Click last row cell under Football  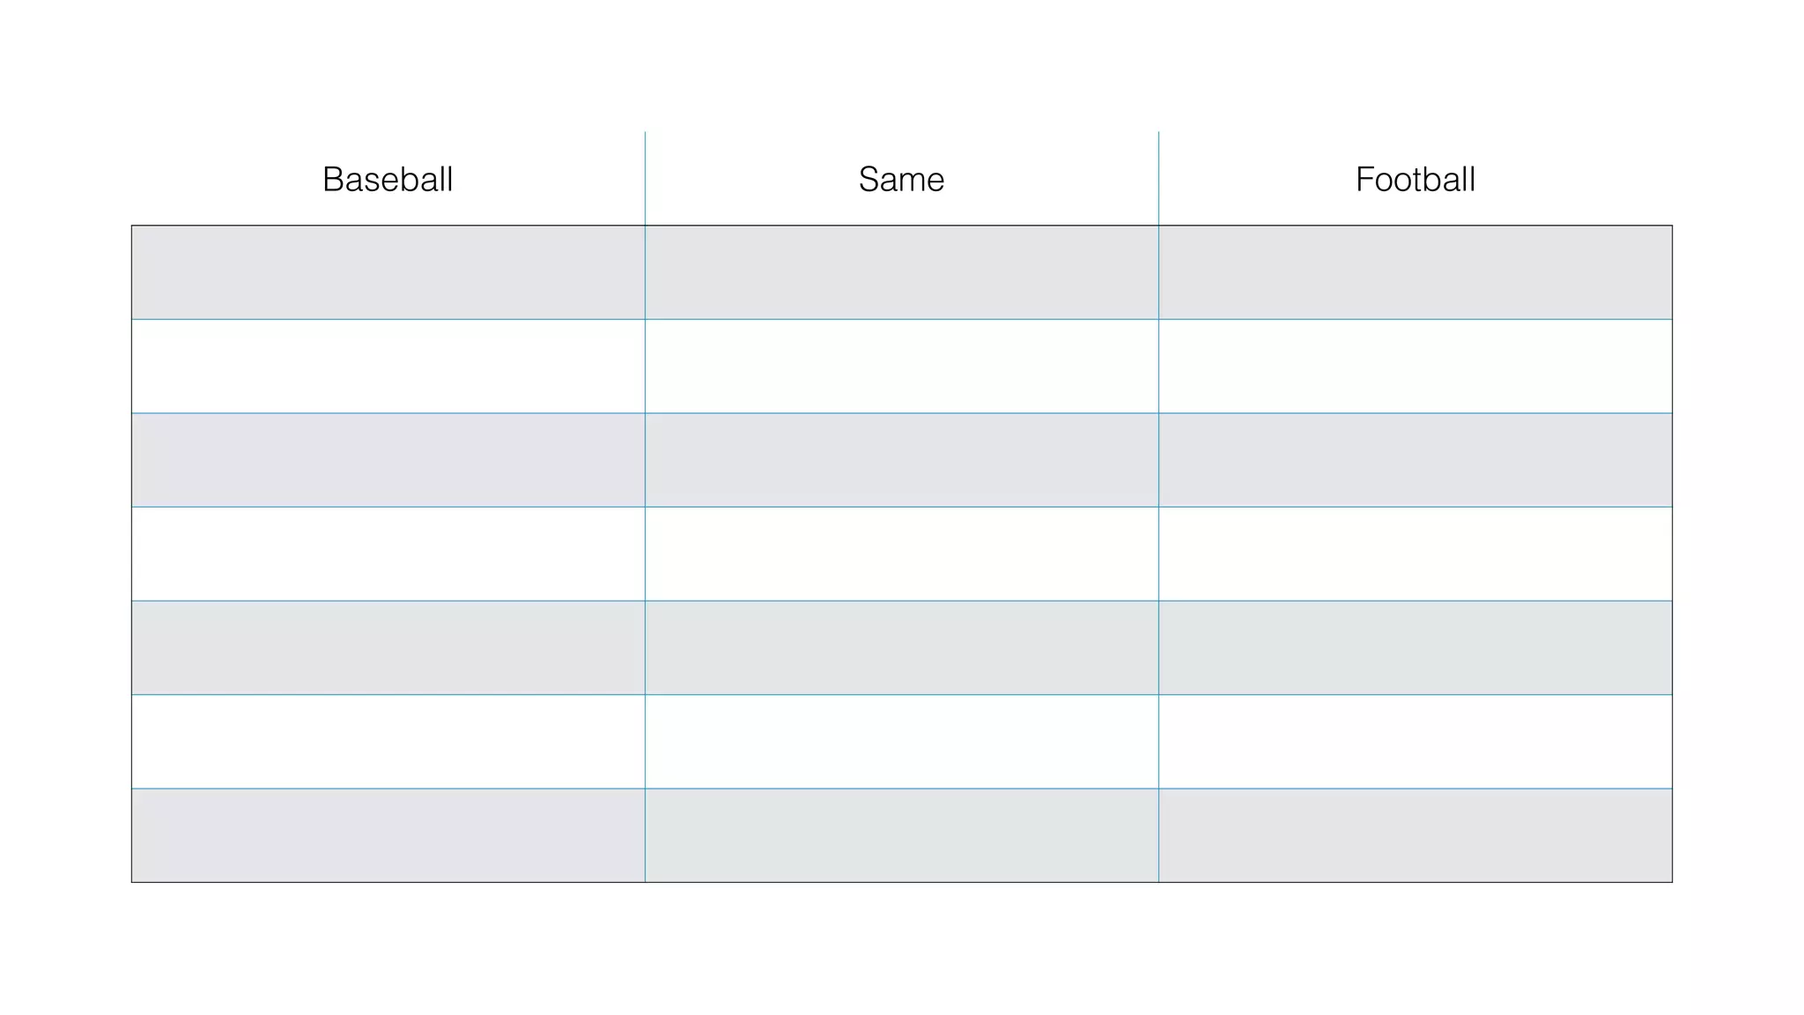point(1415,835)
